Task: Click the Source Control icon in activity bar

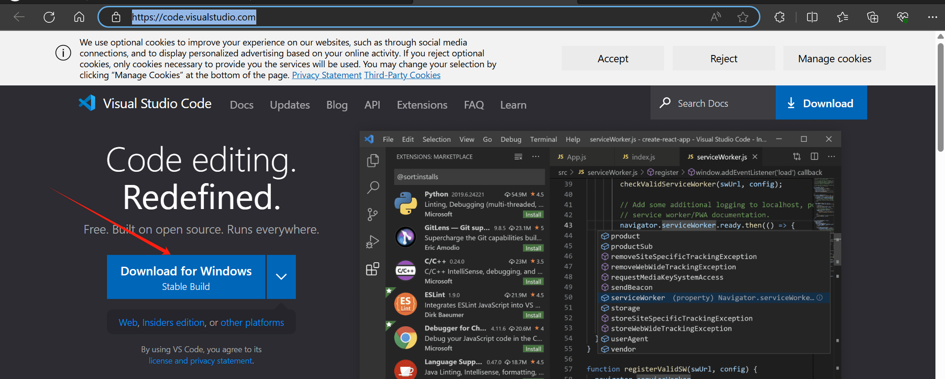Action: 373,214
